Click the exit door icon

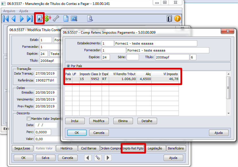(169, 19)
